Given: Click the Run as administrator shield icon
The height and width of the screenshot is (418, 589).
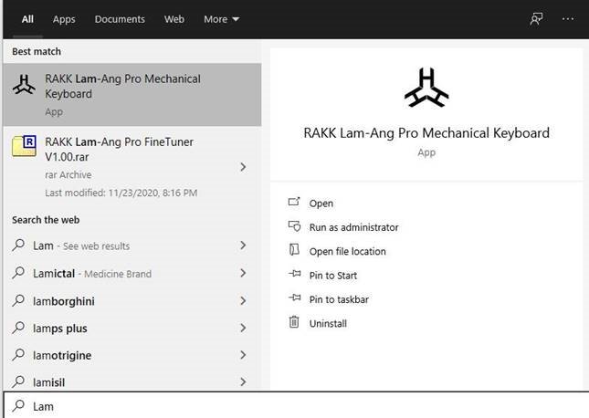Looking at the screenshot, I should tap(294, 226).
